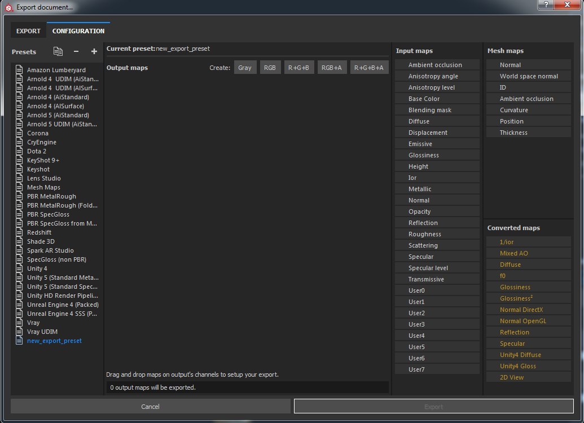Click the Corona preset file icon
This screenshot has height=423, width=584.
19,133
